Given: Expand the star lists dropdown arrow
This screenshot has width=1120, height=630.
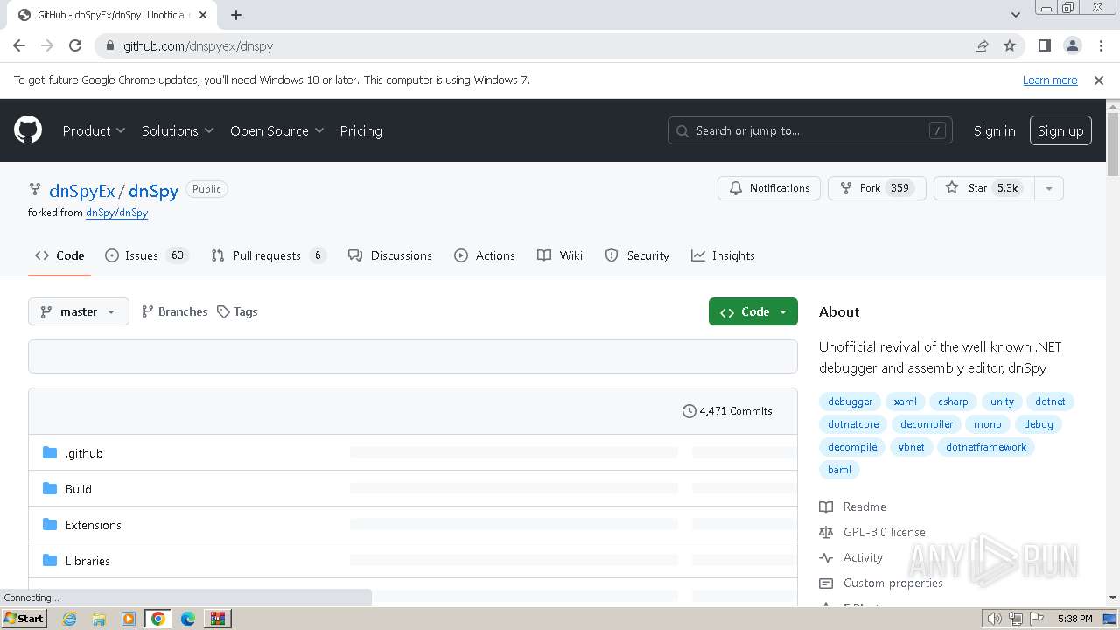Looking at the screenshot, I should coord(1048,188).
